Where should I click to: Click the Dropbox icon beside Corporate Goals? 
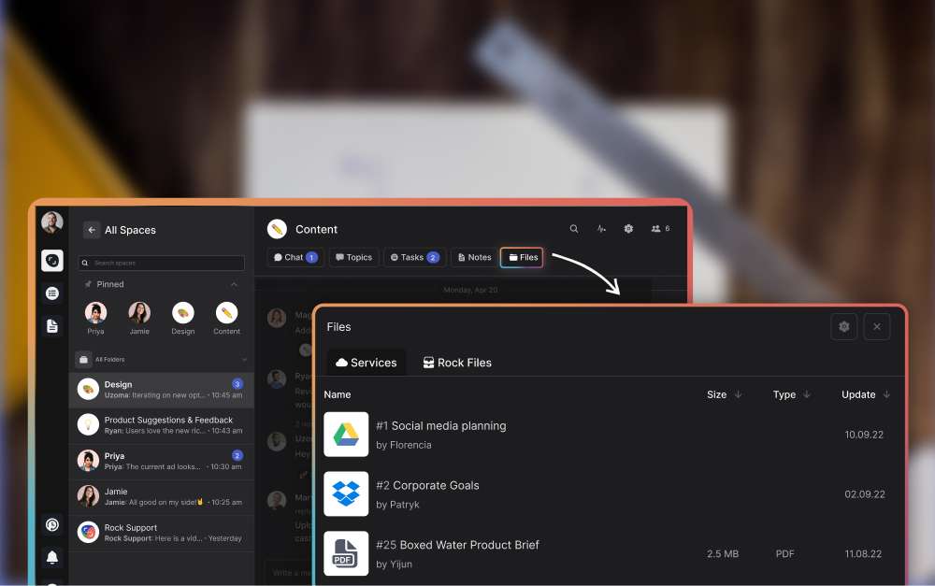(x=346, y=493)
